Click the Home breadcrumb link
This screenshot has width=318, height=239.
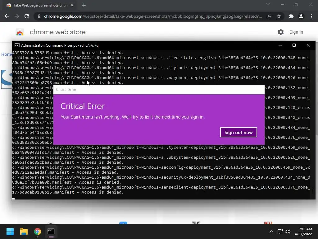(7, 54)
